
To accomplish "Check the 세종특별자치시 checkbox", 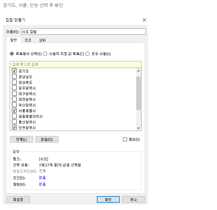I will 14,116.
